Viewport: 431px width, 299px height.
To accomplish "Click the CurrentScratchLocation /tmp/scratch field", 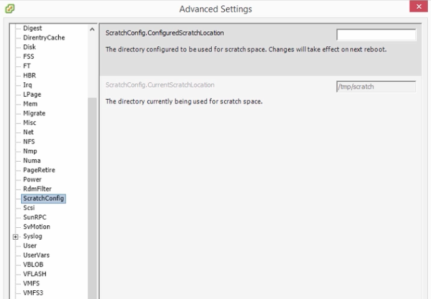I will [x=376, y=87].
